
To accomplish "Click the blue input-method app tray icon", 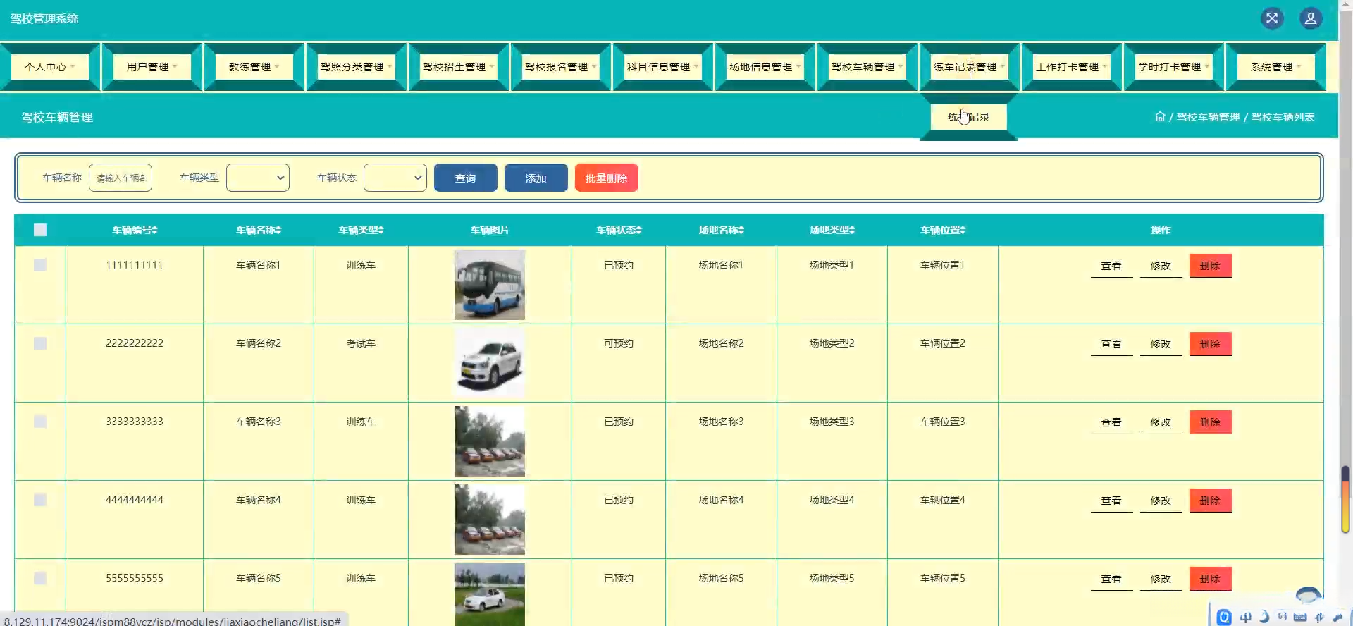I will tap(1225, 618).
